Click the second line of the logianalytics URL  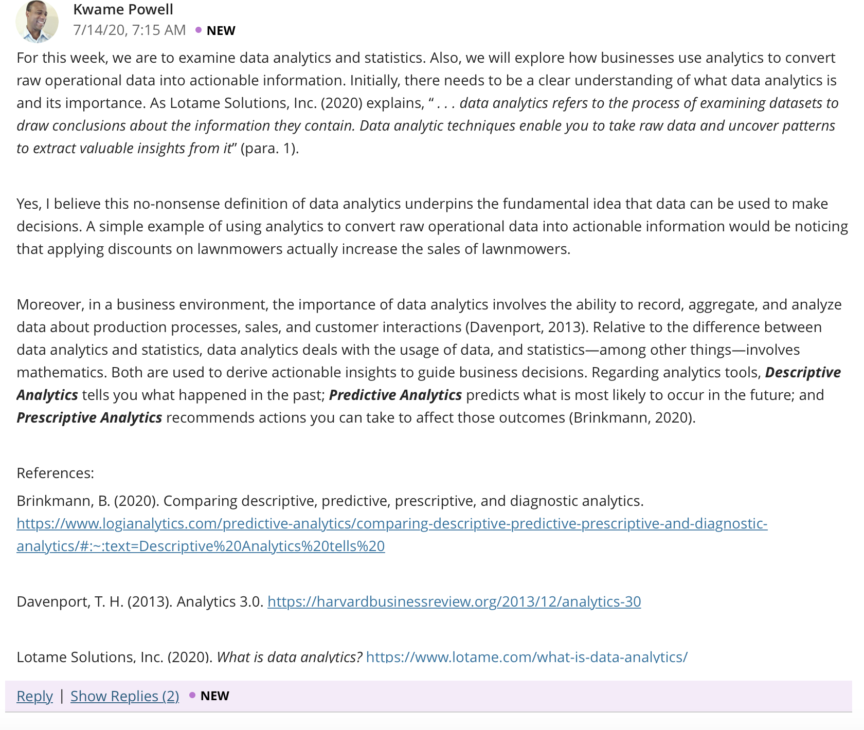pos(201,546)
